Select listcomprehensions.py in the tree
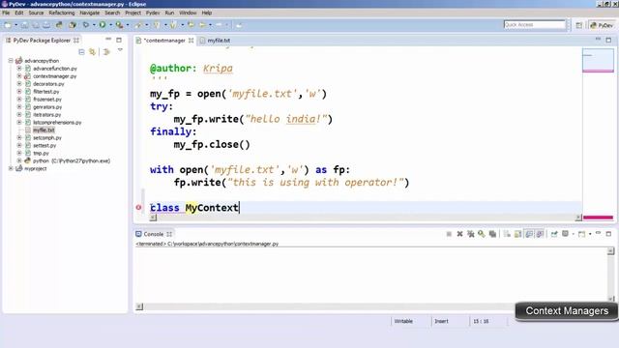The width and height of the screenshot is (619, 348). (x=57, y=123)
